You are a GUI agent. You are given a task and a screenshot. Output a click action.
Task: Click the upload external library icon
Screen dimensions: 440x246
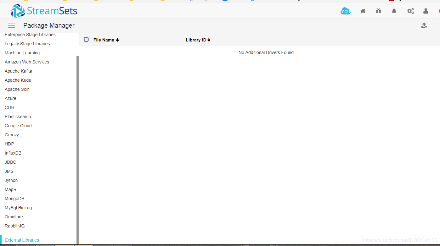424,25
